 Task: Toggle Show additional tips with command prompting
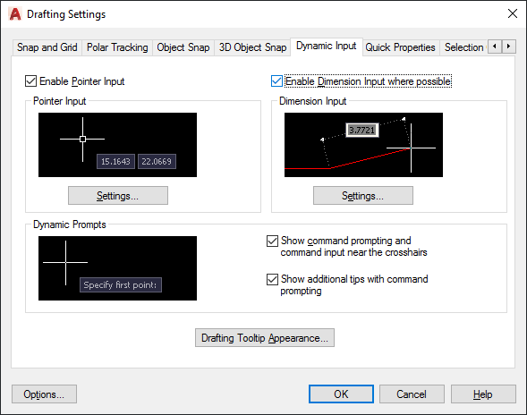click(x=272, y=279)
